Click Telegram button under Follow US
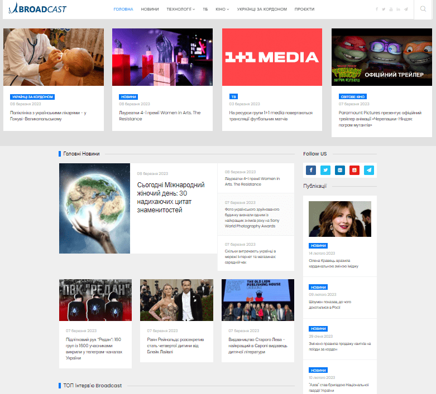This screenshot has height=394, width=436. coord(369,170)
